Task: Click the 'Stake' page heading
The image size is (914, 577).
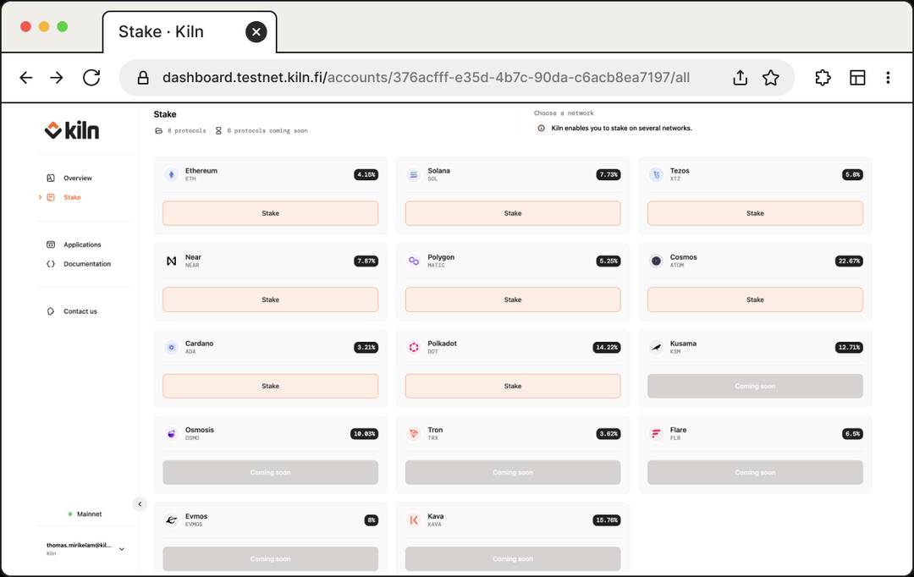Action: coord(165,114)
